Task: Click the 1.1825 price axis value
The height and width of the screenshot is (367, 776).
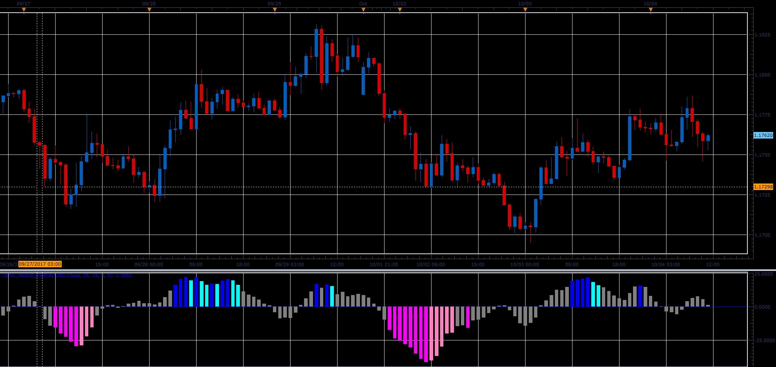Action: point(762,35)
